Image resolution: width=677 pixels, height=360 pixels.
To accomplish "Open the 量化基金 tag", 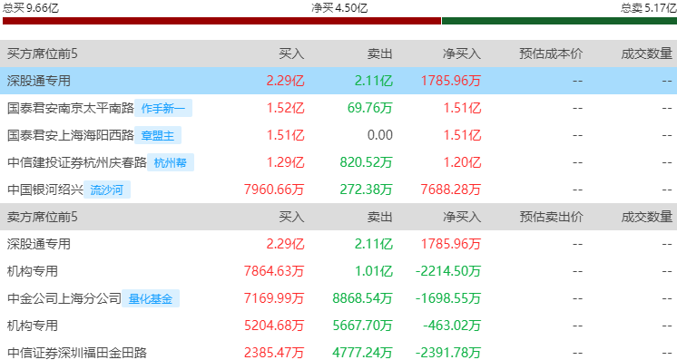I will (x=151, y=298).
